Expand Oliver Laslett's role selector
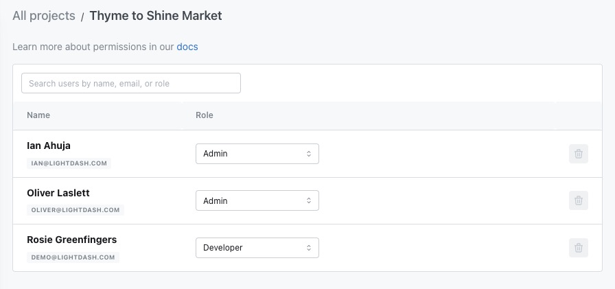Image resolution: width=615 pixels, height=289 pixels. (x=257, y=201)
